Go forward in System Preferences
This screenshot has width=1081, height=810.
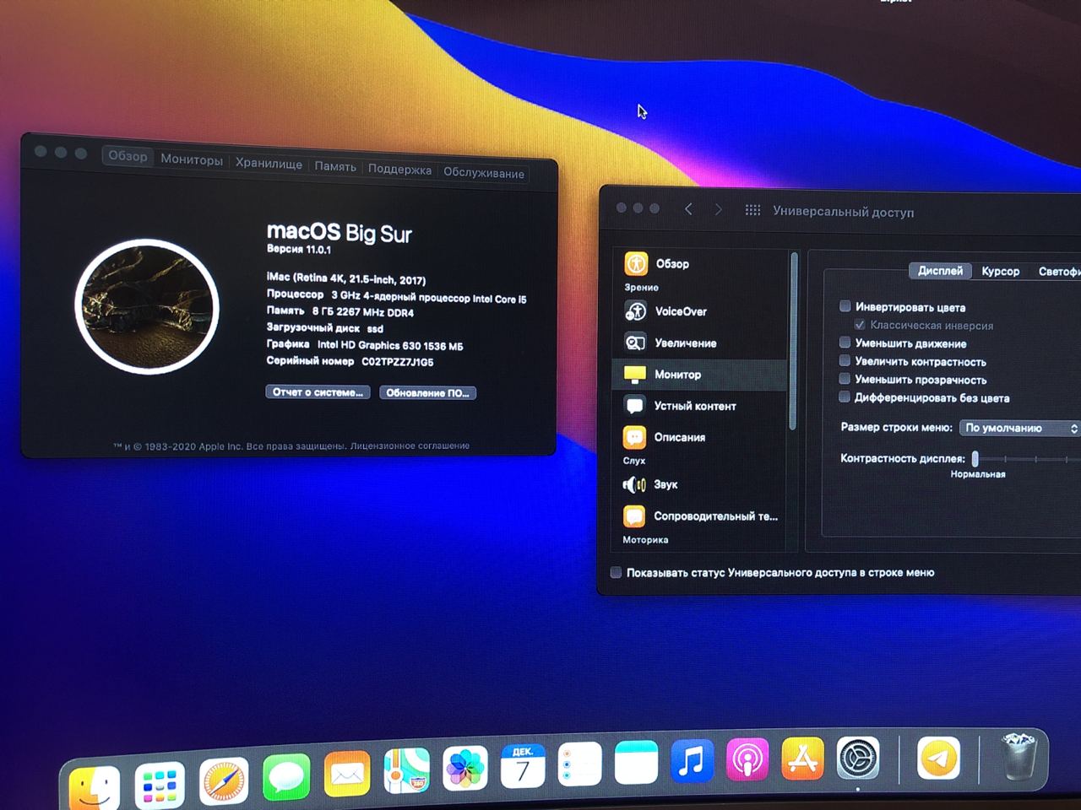(x=719, y=209)
